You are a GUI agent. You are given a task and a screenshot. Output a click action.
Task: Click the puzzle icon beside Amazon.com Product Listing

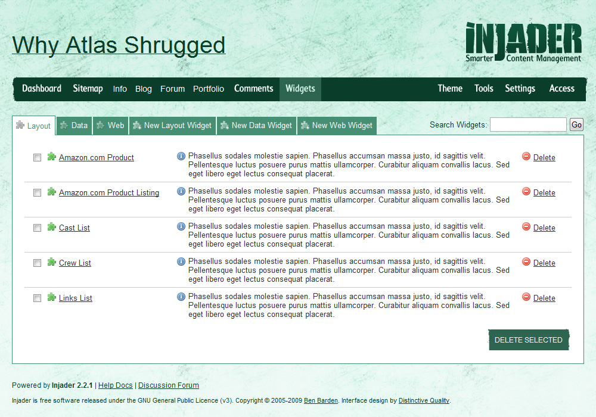point(52,192)
